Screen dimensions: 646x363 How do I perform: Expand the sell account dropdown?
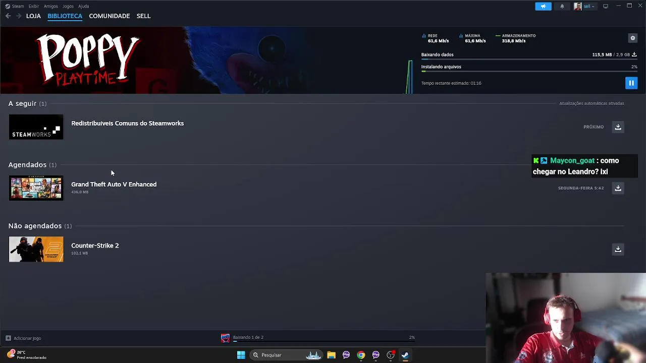(589, 6)
